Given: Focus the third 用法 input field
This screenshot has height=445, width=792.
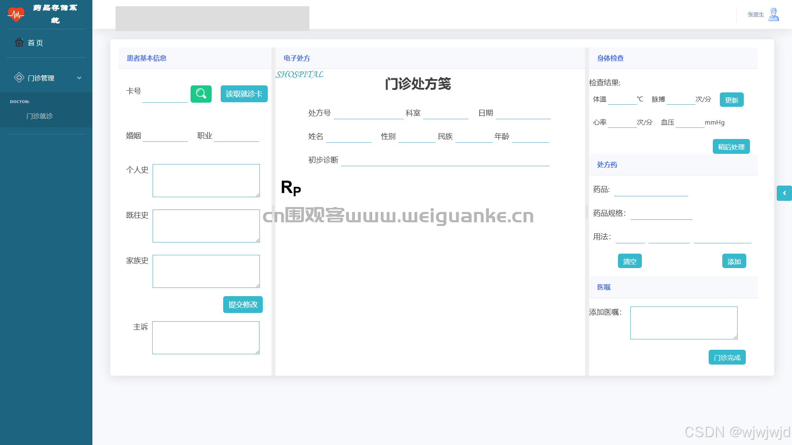Looking at the screenshot, I should click(x=723, y=237).
